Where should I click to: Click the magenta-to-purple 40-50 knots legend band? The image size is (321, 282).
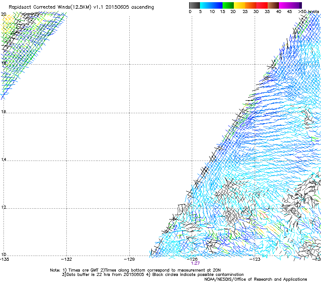290,5
